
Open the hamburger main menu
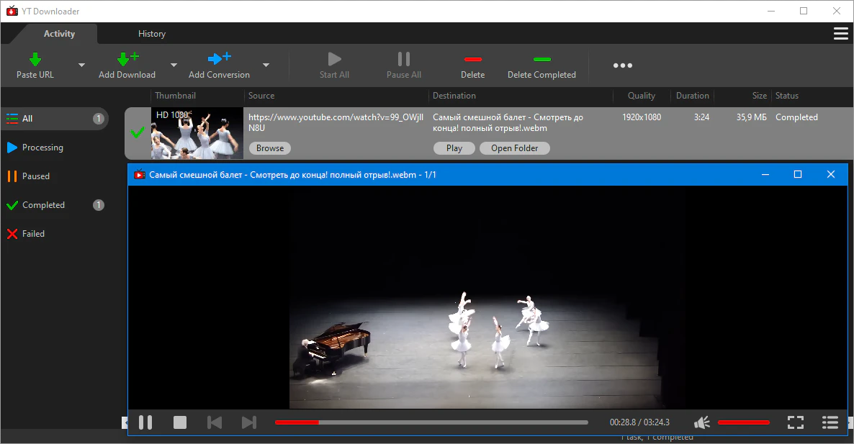[x=840, y=34]
